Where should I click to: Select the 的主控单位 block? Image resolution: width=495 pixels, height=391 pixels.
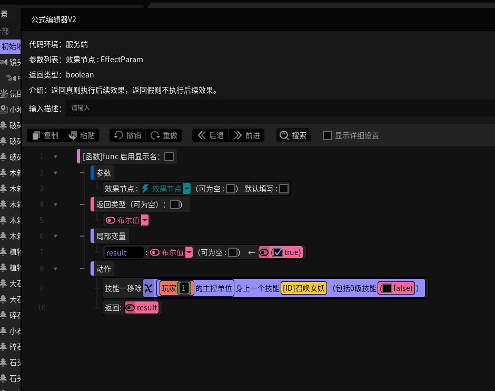point(214,288)
